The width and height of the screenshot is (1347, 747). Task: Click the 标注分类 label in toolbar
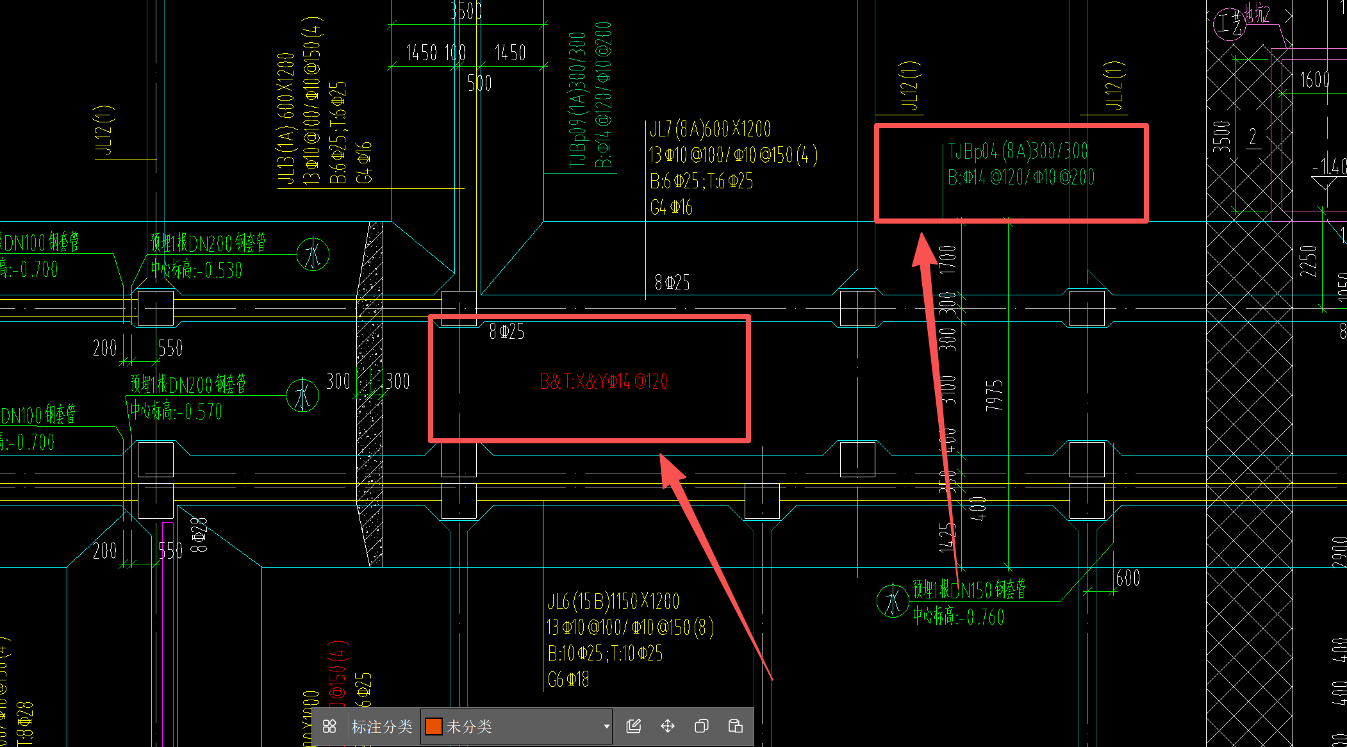click(x=382, y=726)
